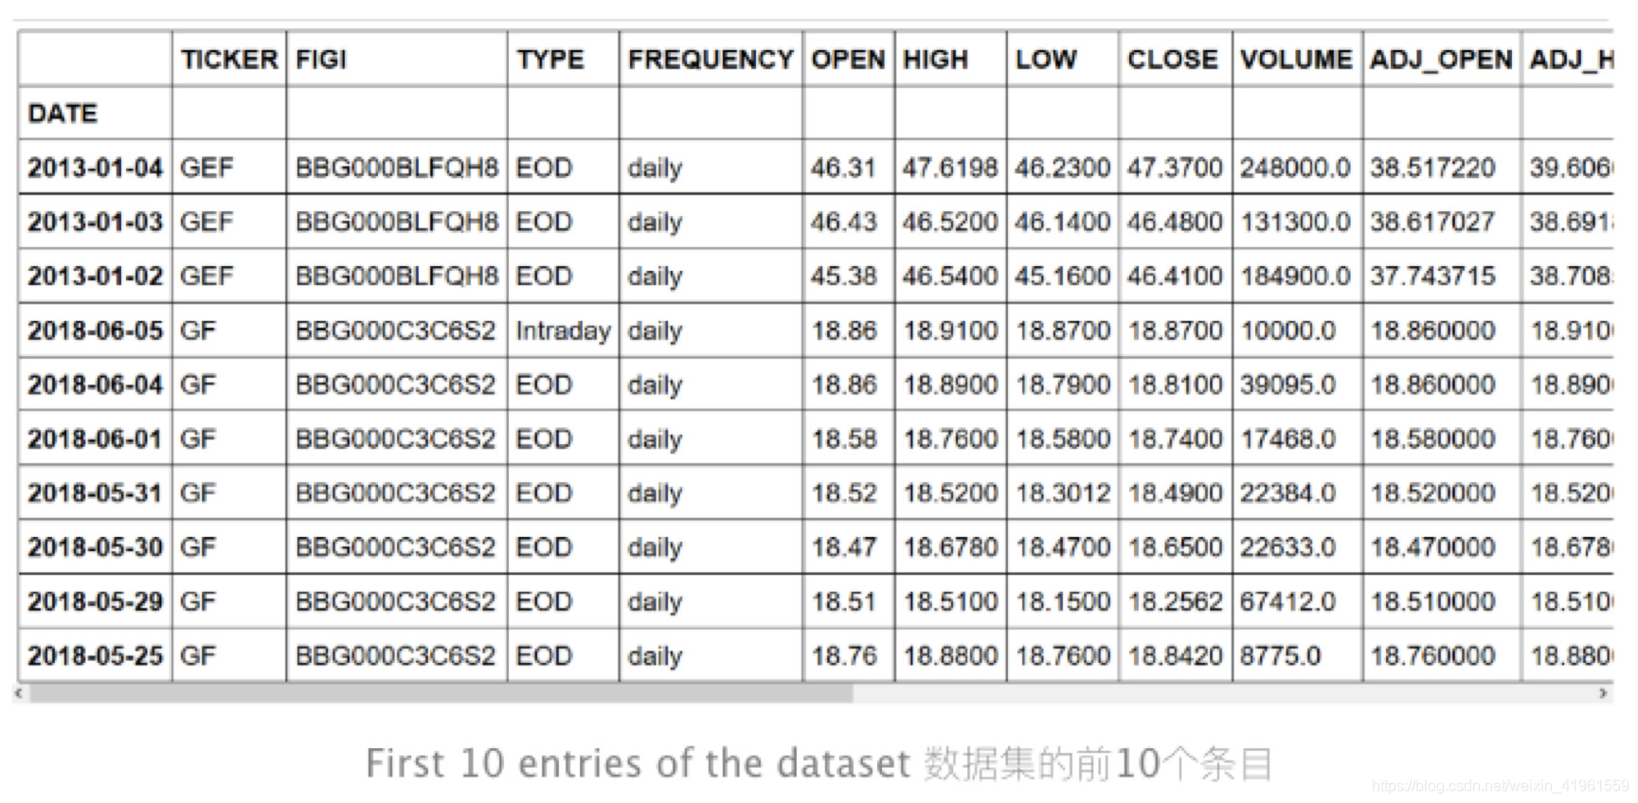
Task: Select the FREQUENCY column header
Action: point(711,60)
